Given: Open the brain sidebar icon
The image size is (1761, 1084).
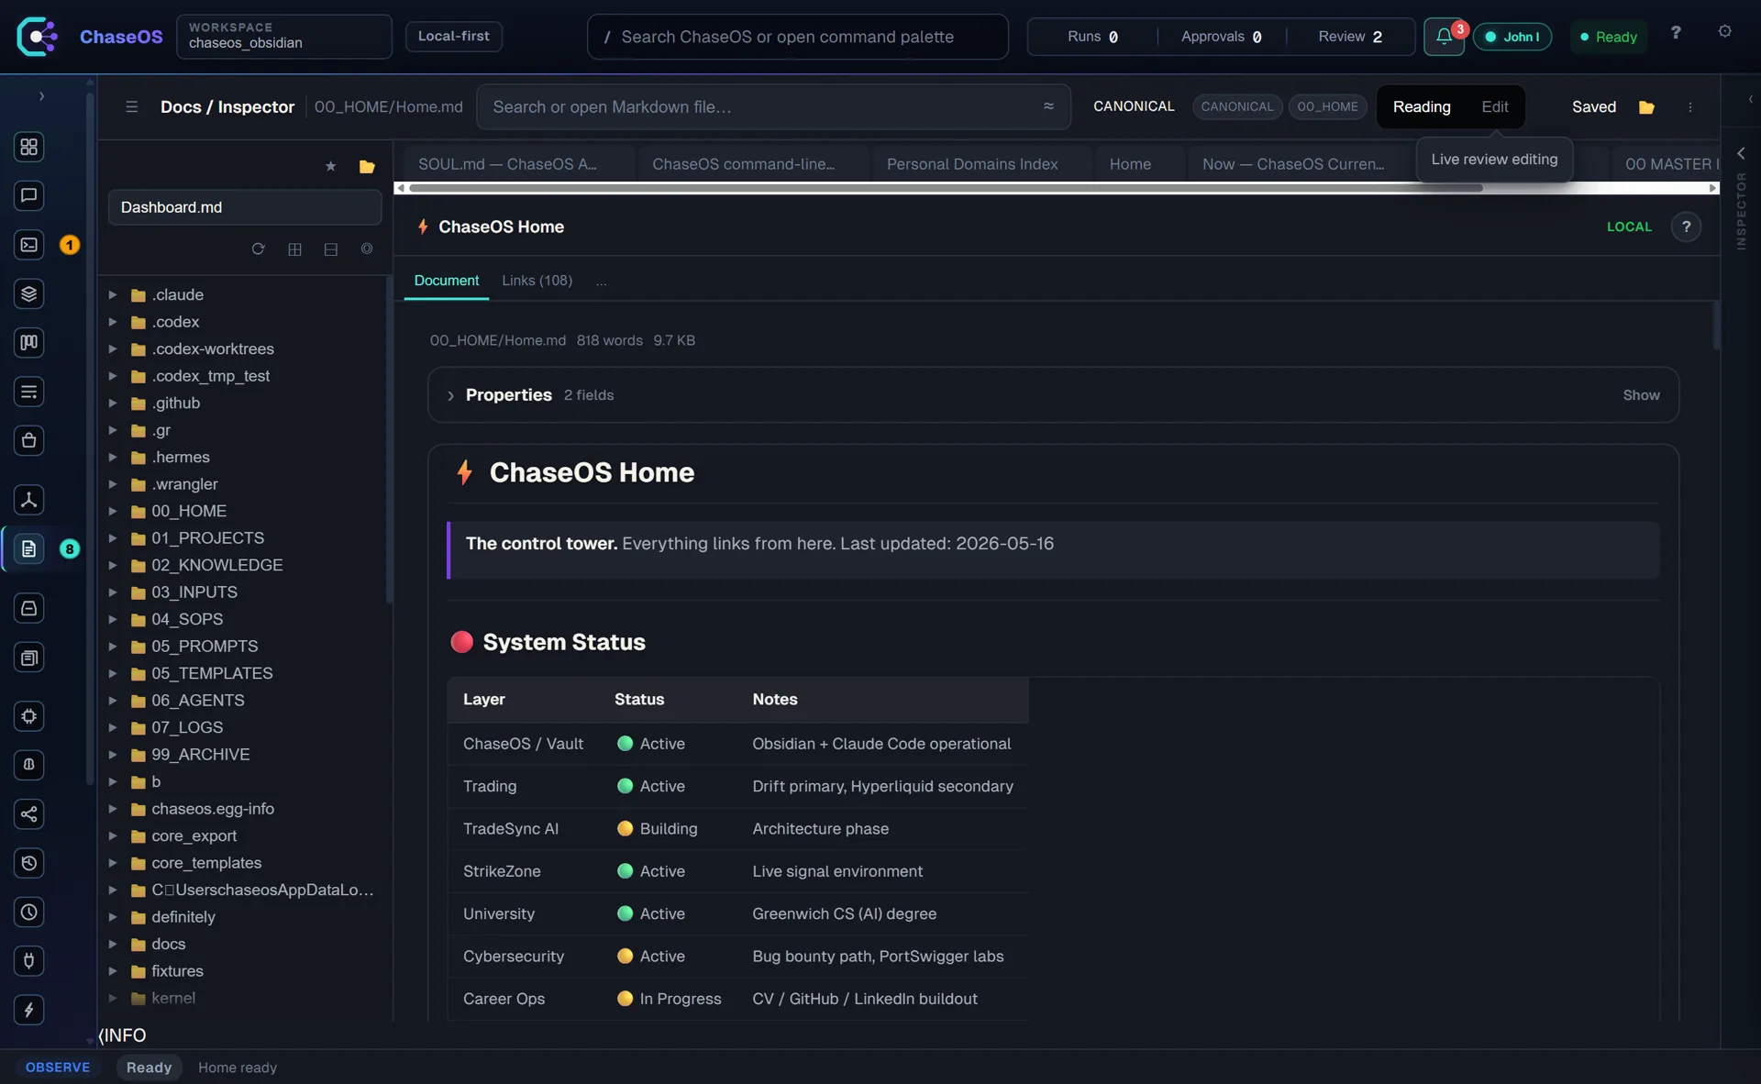Looking at the screenshot, I should (x=28, y=765).
